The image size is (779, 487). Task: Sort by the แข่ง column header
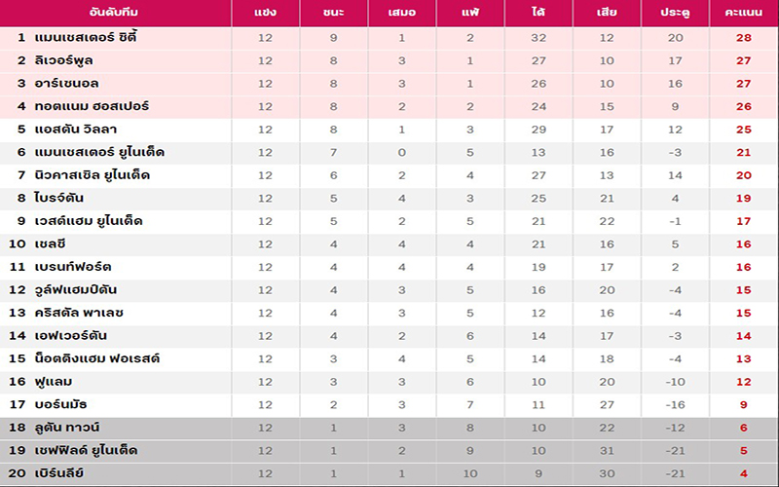[x=265, y=13]
